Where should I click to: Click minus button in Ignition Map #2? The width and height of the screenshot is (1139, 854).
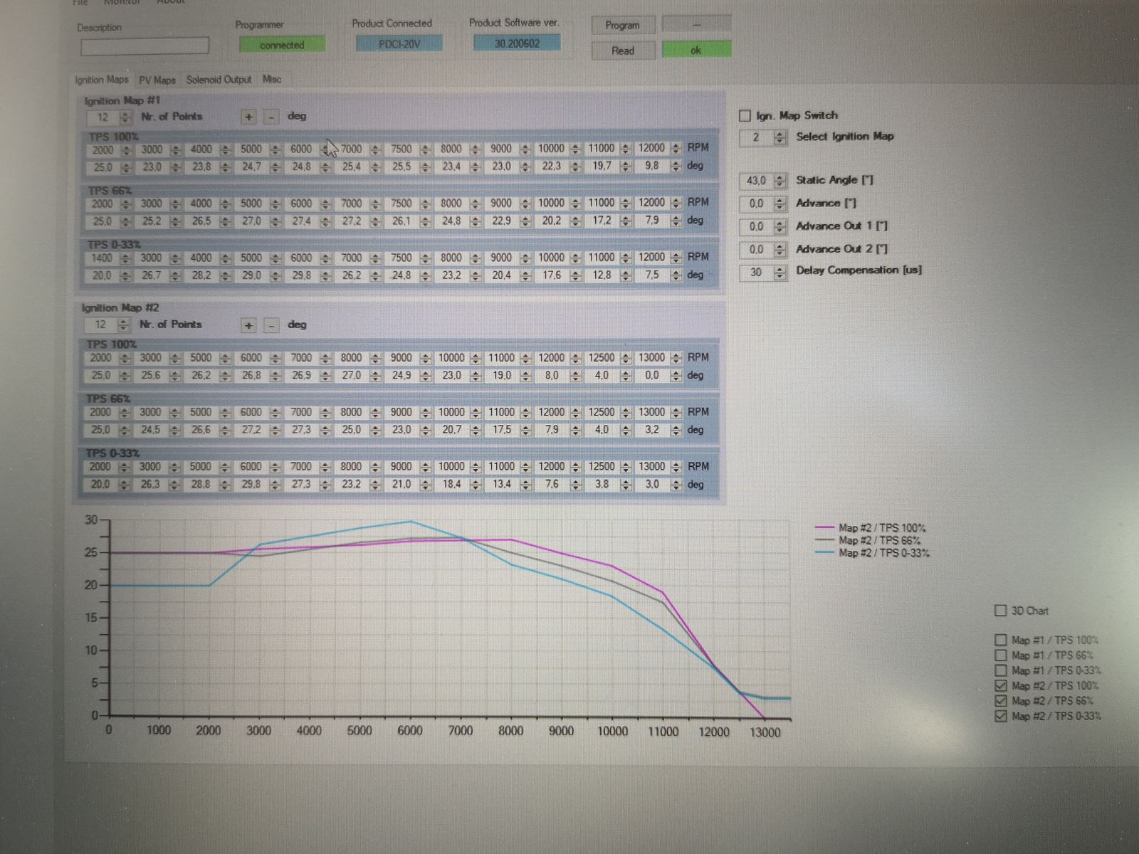pyautogui.click(x=271, y=325)
